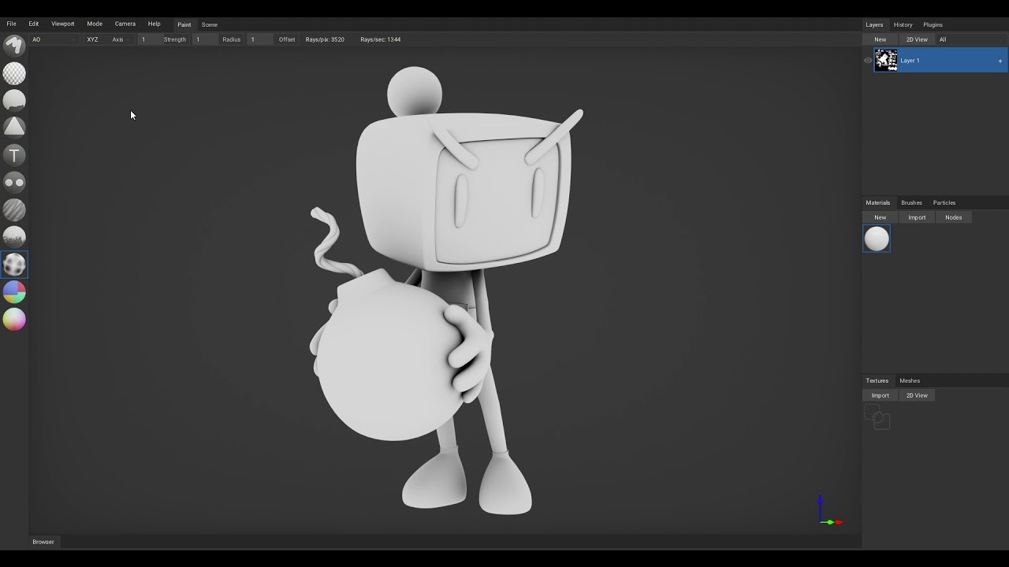This screenshot has height=567, width=1009.
Task: Switch to the Scene workspace tab
Action: (x=210, y=24)
